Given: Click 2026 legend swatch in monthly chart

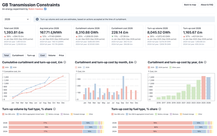Looking at the screenshot, I should 84,67.
